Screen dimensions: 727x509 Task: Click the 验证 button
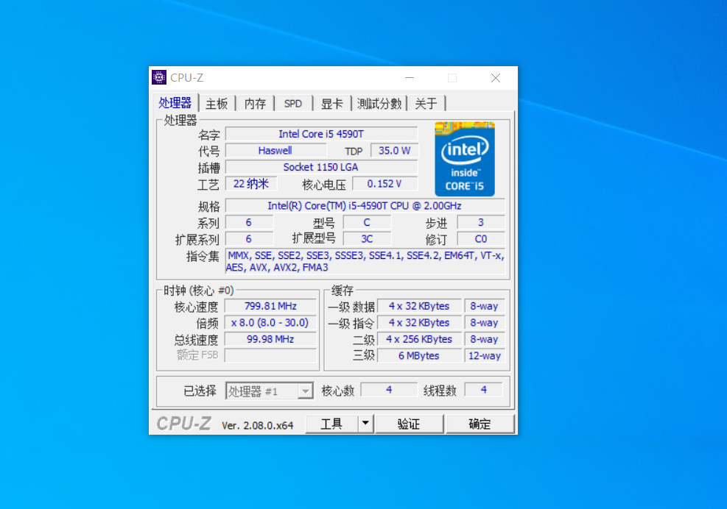(x=409, y=424)
